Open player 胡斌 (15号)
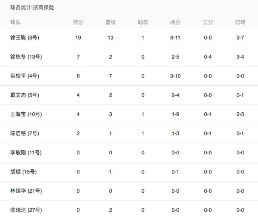Viewport: 258px width, 219px height. point(23,172)
